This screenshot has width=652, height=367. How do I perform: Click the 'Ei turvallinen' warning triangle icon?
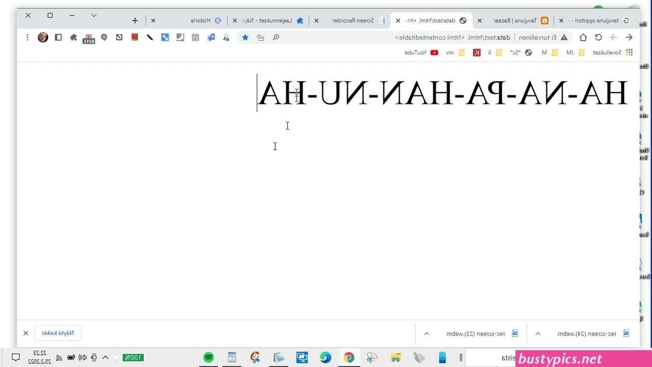(564, 37)
